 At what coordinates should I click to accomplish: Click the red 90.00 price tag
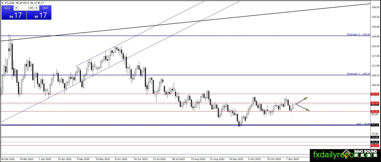[x=374, y=103]
